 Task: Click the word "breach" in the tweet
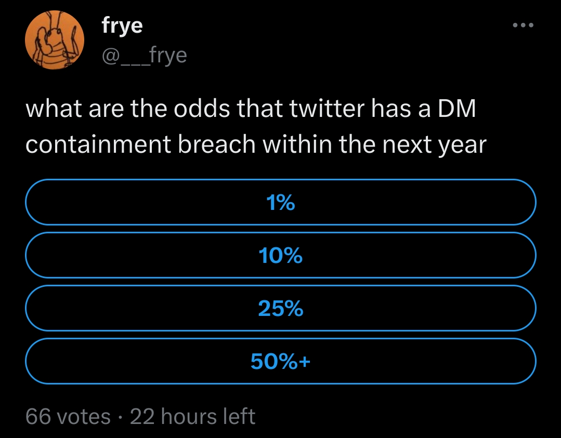(217, 145)
